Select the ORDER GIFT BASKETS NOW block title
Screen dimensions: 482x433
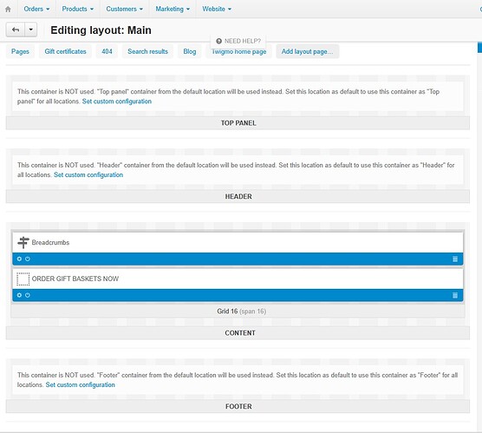click(75, 279)
